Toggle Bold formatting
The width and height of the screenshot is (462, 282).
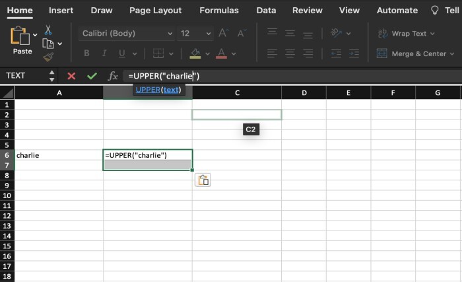[86, 53]
